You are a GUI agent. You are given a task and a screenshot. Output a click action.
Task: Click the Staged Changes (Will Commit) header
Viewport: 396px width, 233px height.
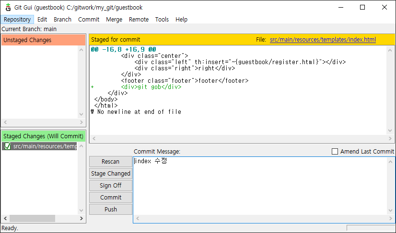44,136
